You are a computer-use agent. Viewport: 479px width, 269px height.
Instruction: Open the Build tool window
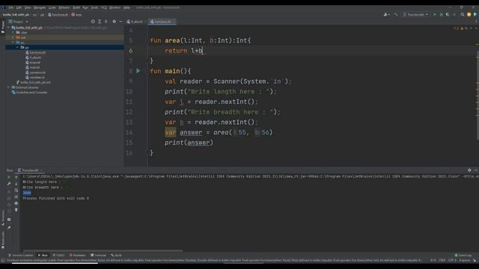click(117, 256)
